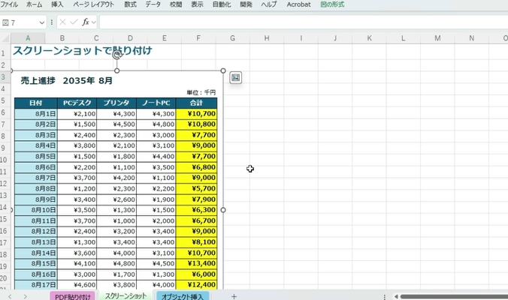The width and height of the screenshot is (508, 300).
Task: Click the Select All corner triangle
Action: coord(5,38)
